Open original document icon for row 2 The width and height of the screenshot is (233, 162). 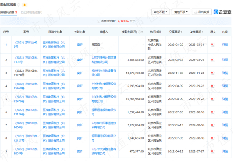tap(213, 60)
